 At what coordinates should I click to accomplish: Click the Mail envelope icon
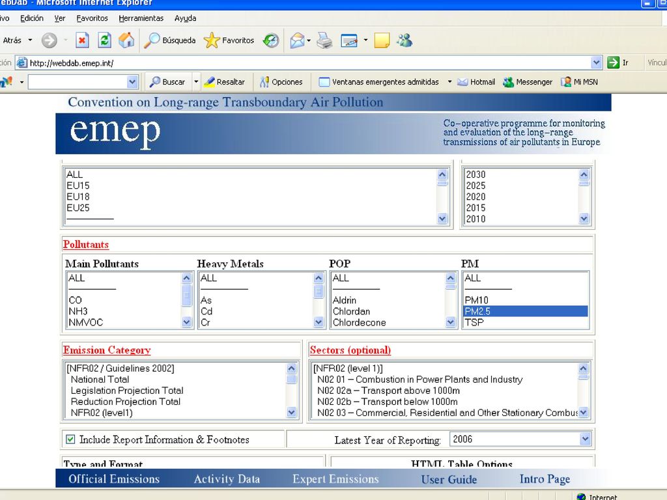297,40
